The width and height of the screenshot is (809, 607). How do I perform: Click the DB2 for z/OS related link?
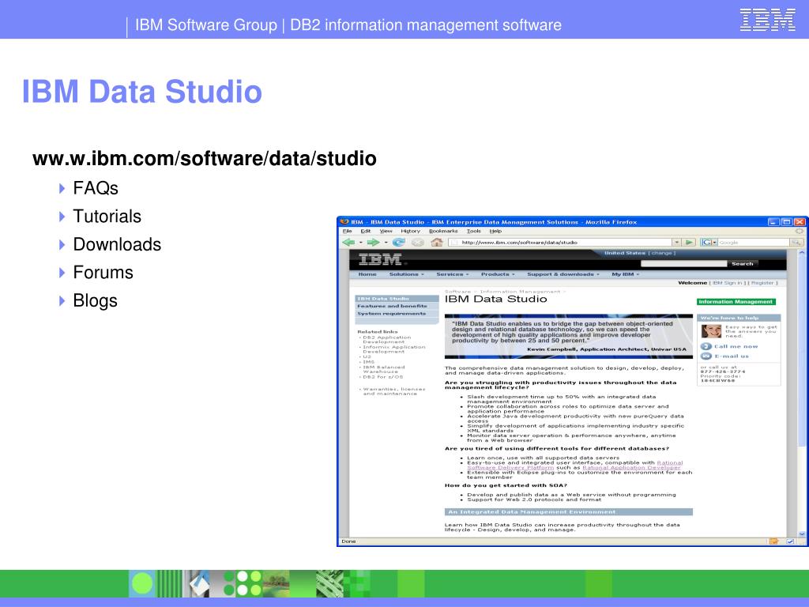point(383,377)
